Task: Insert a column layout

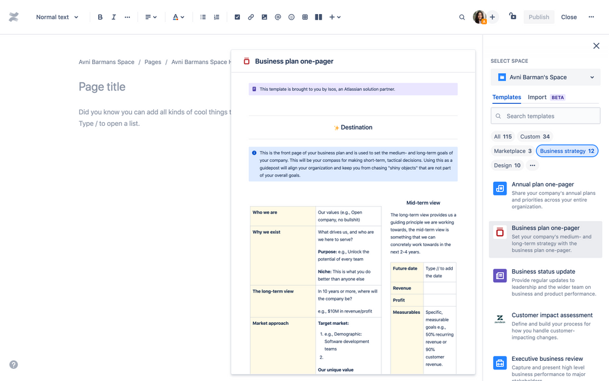Action: click(x=319, y=17)
